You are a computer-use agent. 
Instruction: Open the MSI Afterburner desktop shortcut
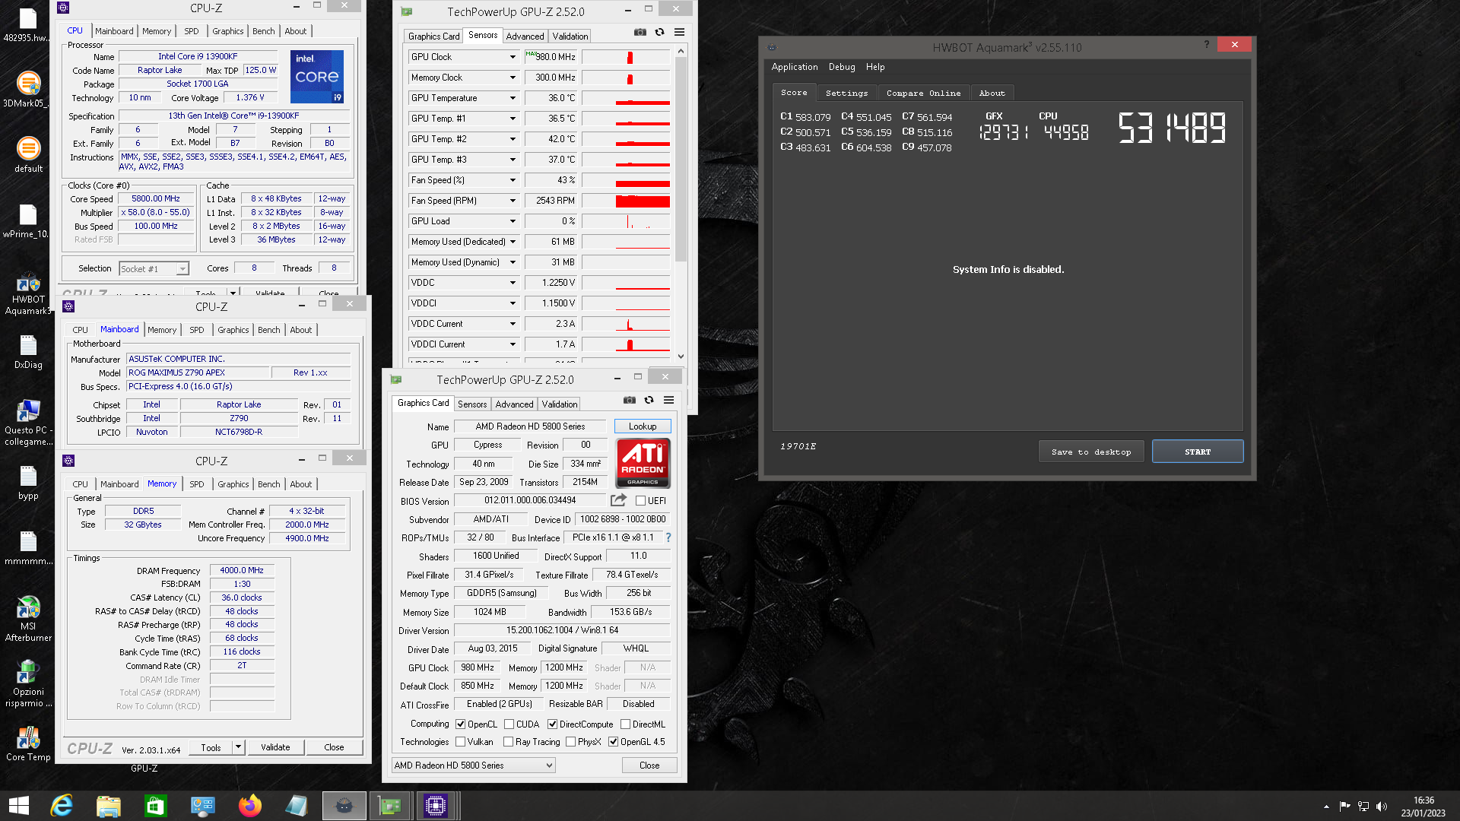tap(28, 619)
